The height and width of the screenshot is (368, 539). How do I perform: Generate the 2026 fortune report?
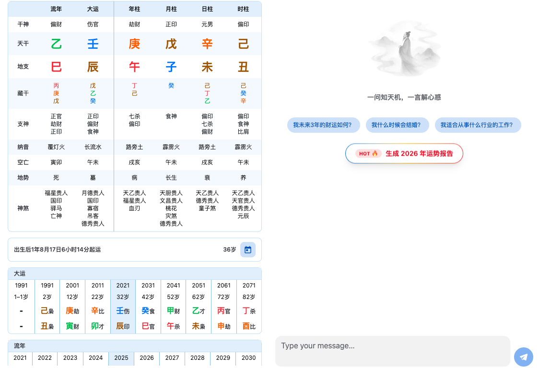click(x=404, y=154)
